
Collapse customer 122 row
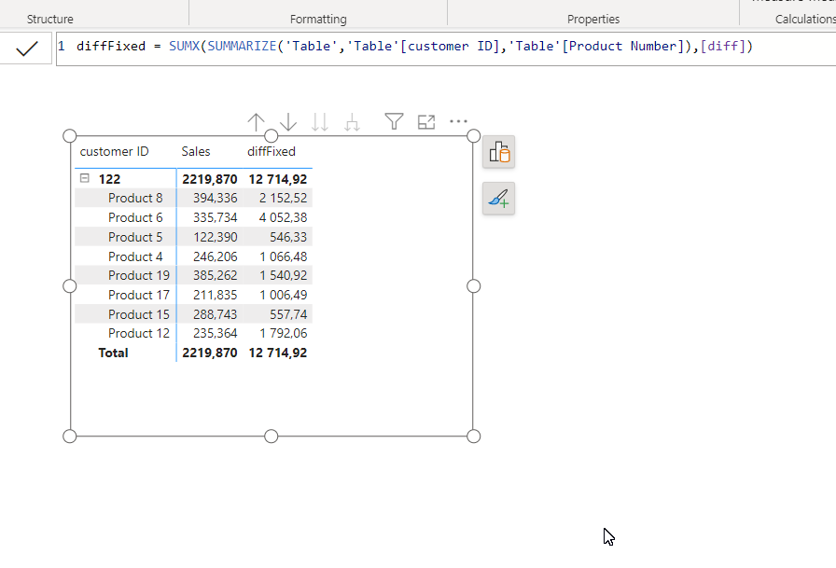[85, 178]
